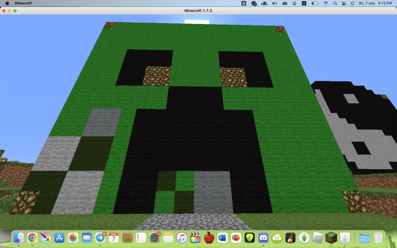Open Control Center in menu bar

coord(344,3)
